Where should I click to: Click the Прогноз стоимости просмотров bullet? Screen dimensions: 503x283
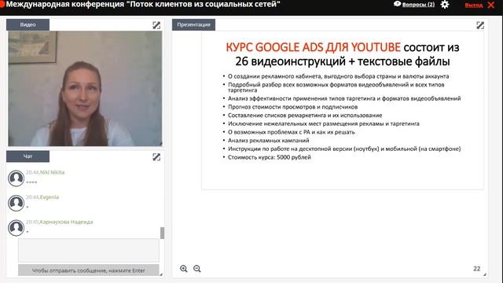point(292,107)
